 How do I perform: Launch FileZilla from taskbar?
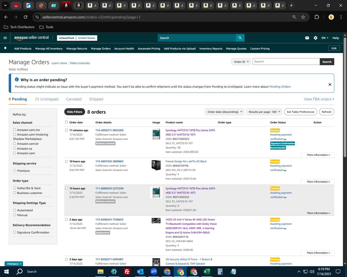(x=127, y=272)
